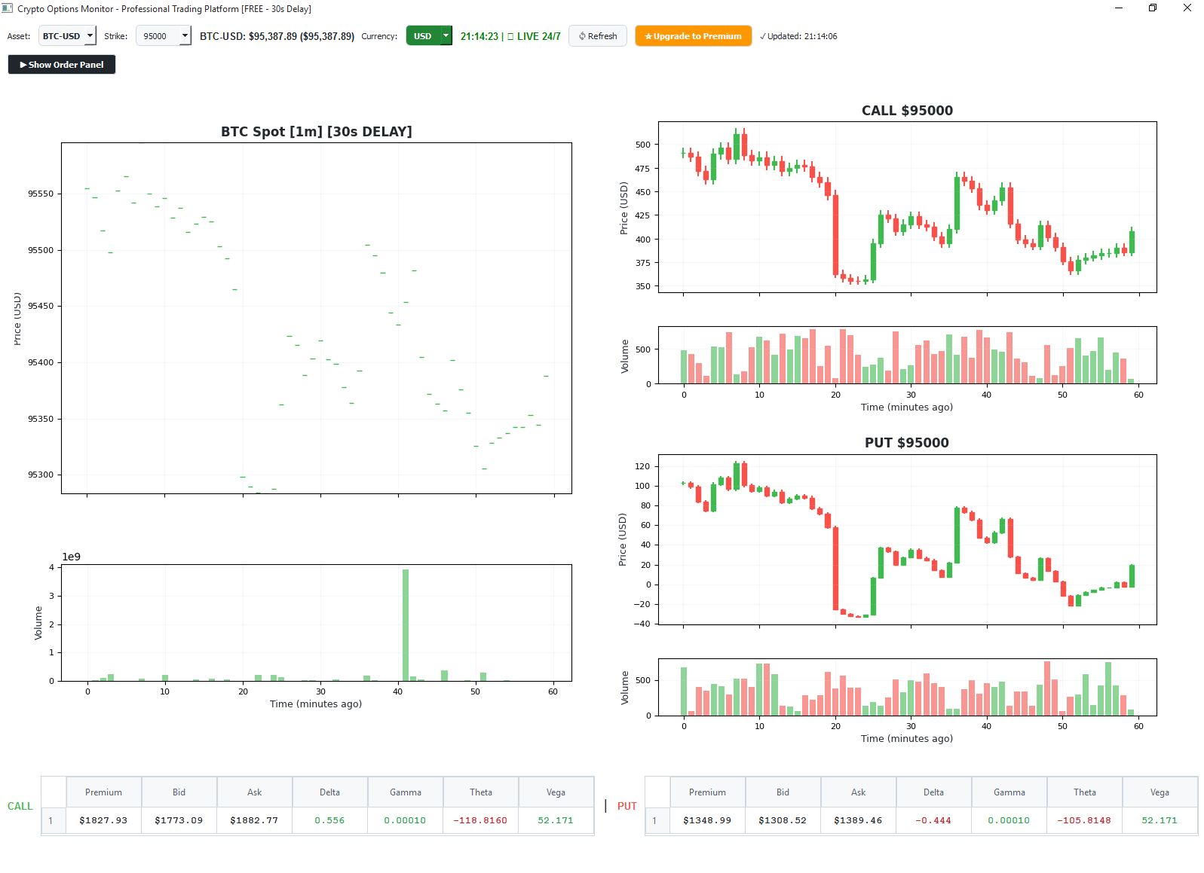This screenshot has height=873, width=1204.
Task: Click the CALL premium value $1827.93
Action: pyautogui.click(x=103, y=820)
